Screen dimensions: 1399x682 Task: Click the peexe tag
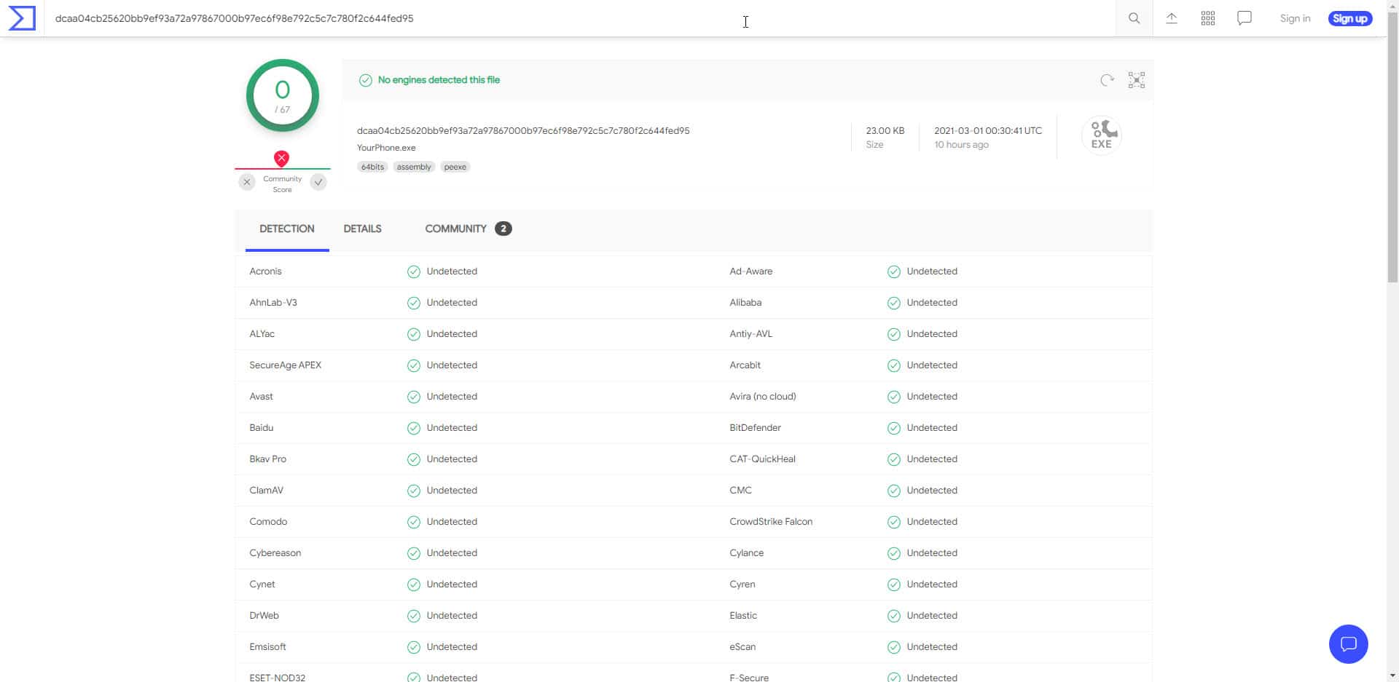[455, 167]
